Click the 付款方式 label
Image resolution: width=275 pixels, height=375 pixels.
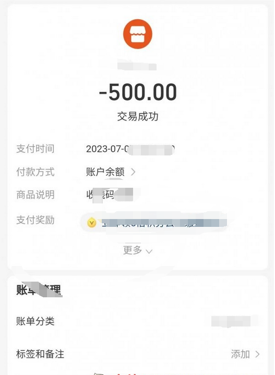35,172
